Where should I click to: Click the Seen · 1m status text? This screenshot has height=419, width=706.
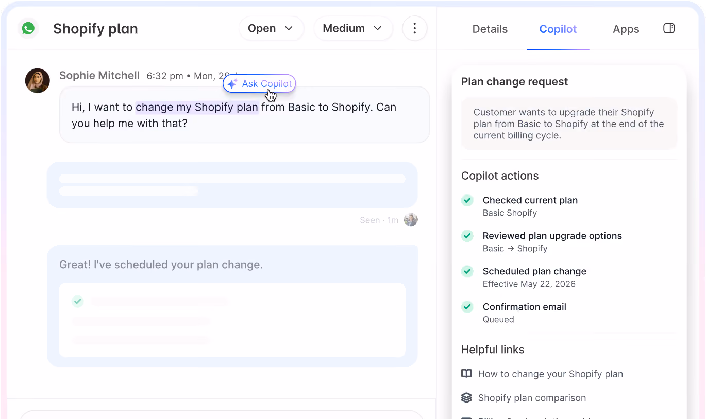[379, 220]
